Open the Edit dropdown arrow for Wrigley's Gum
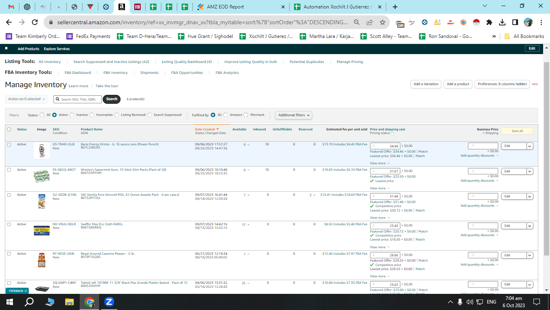 [530, 171]
